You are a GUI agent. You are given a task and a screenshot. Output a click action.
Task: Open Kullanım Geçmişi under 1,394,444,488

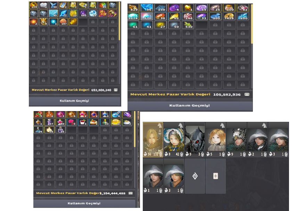pyautogui.click(x=84, y=203)
